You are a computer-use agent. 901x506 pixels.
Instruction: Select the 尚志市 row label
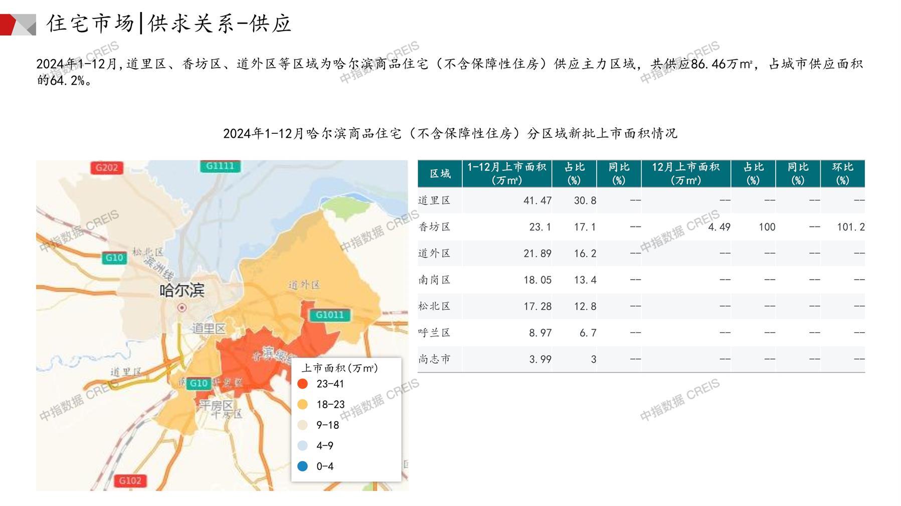tap(434, 359)
